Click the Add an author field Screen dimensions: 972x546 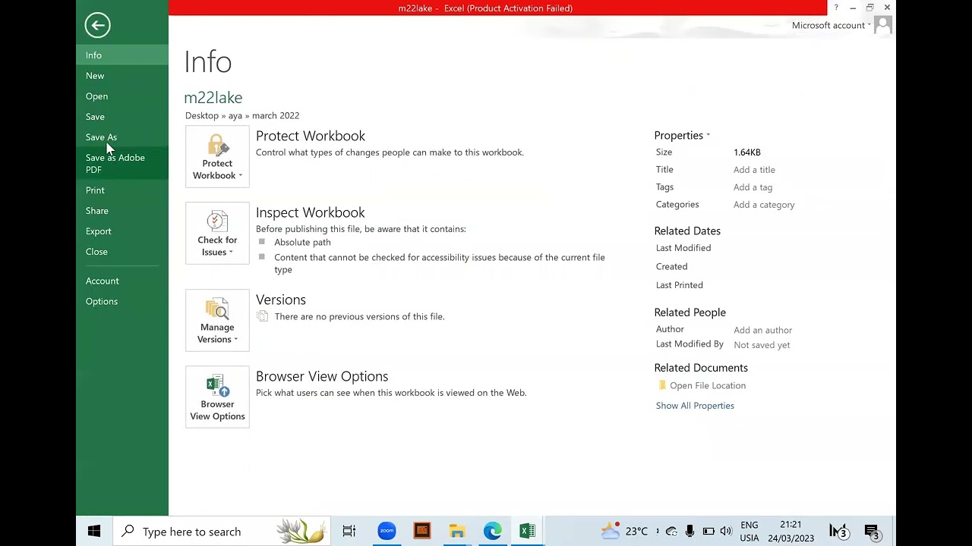coord(762,330)
